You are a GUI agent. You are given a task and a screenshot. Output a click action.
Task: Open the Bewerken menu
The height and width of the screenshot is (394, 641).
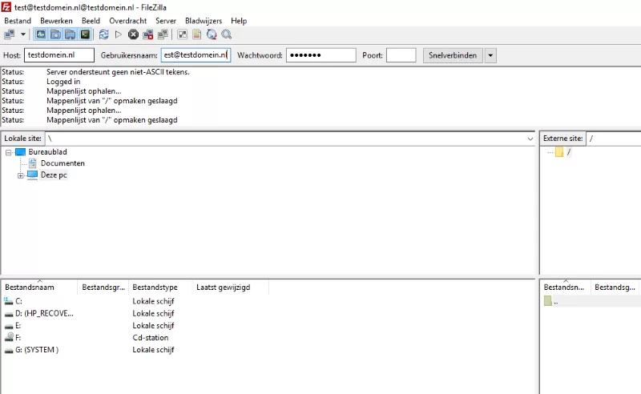coord(56,21)
